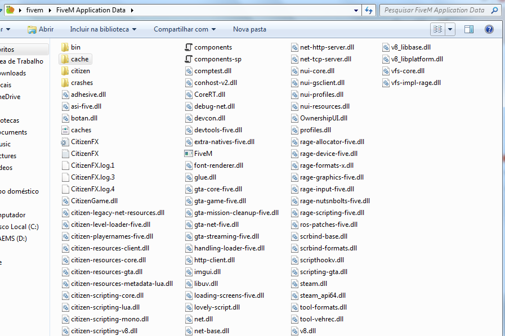Open OneDrive in the navigation pane
Viewport: 505px width, 336px height.
[x=10, y=97]
